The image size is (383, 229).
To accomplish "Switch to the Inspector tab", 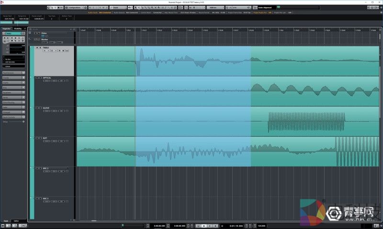I will tap(7, 29).
